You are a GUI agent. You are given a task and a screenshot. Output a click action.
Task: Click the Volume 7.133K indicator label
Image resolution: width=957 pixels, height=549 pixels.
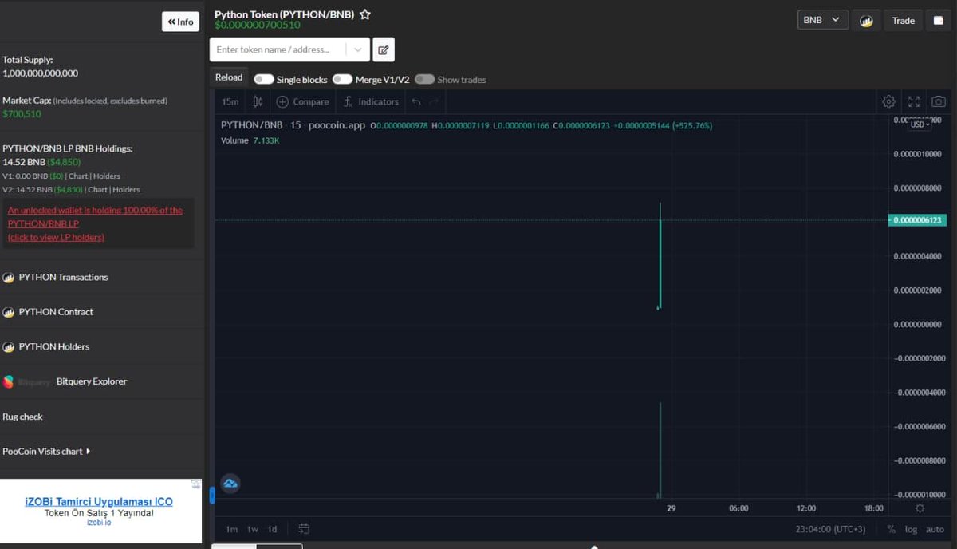point(250,140)
